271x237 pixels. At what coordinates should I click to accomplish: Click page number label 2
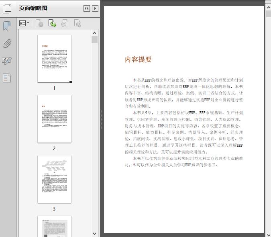coord(54,149)
